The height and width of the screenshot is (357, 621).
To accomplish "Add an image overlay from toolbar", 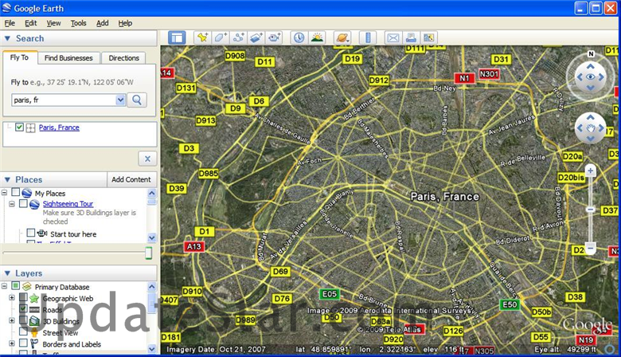I will [256, 37].
